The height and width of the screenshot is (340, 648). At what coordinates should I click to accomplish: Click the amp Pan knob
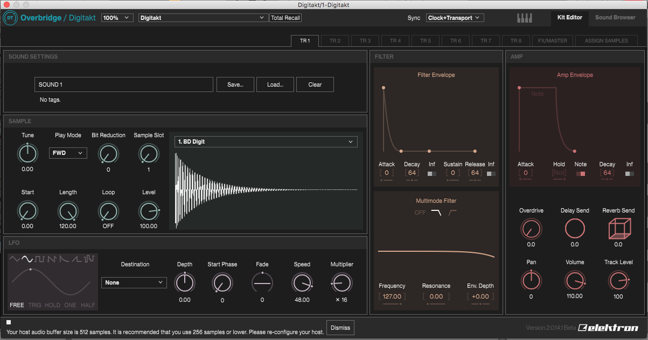click(x=531, y=280)
